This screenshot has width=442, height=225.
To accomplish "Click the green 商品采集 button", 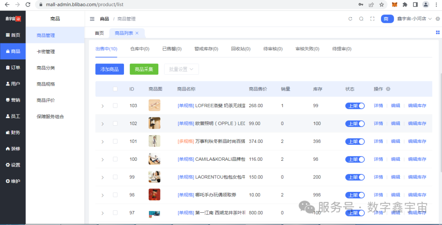I will [144, 69].
